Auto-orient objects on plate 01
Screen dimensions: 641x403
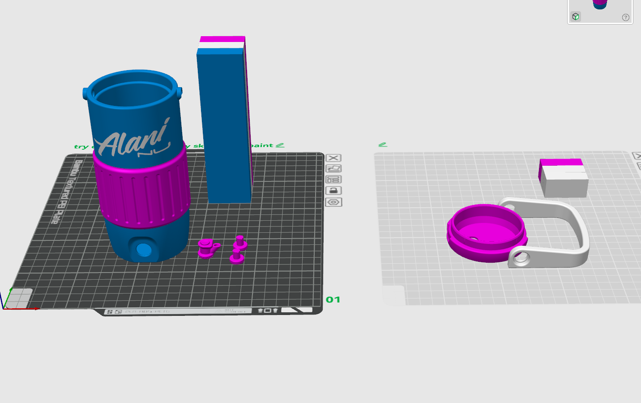(333, 168)
